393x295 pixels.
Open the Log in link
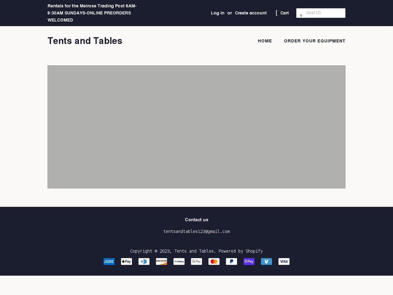click(217, 13)
